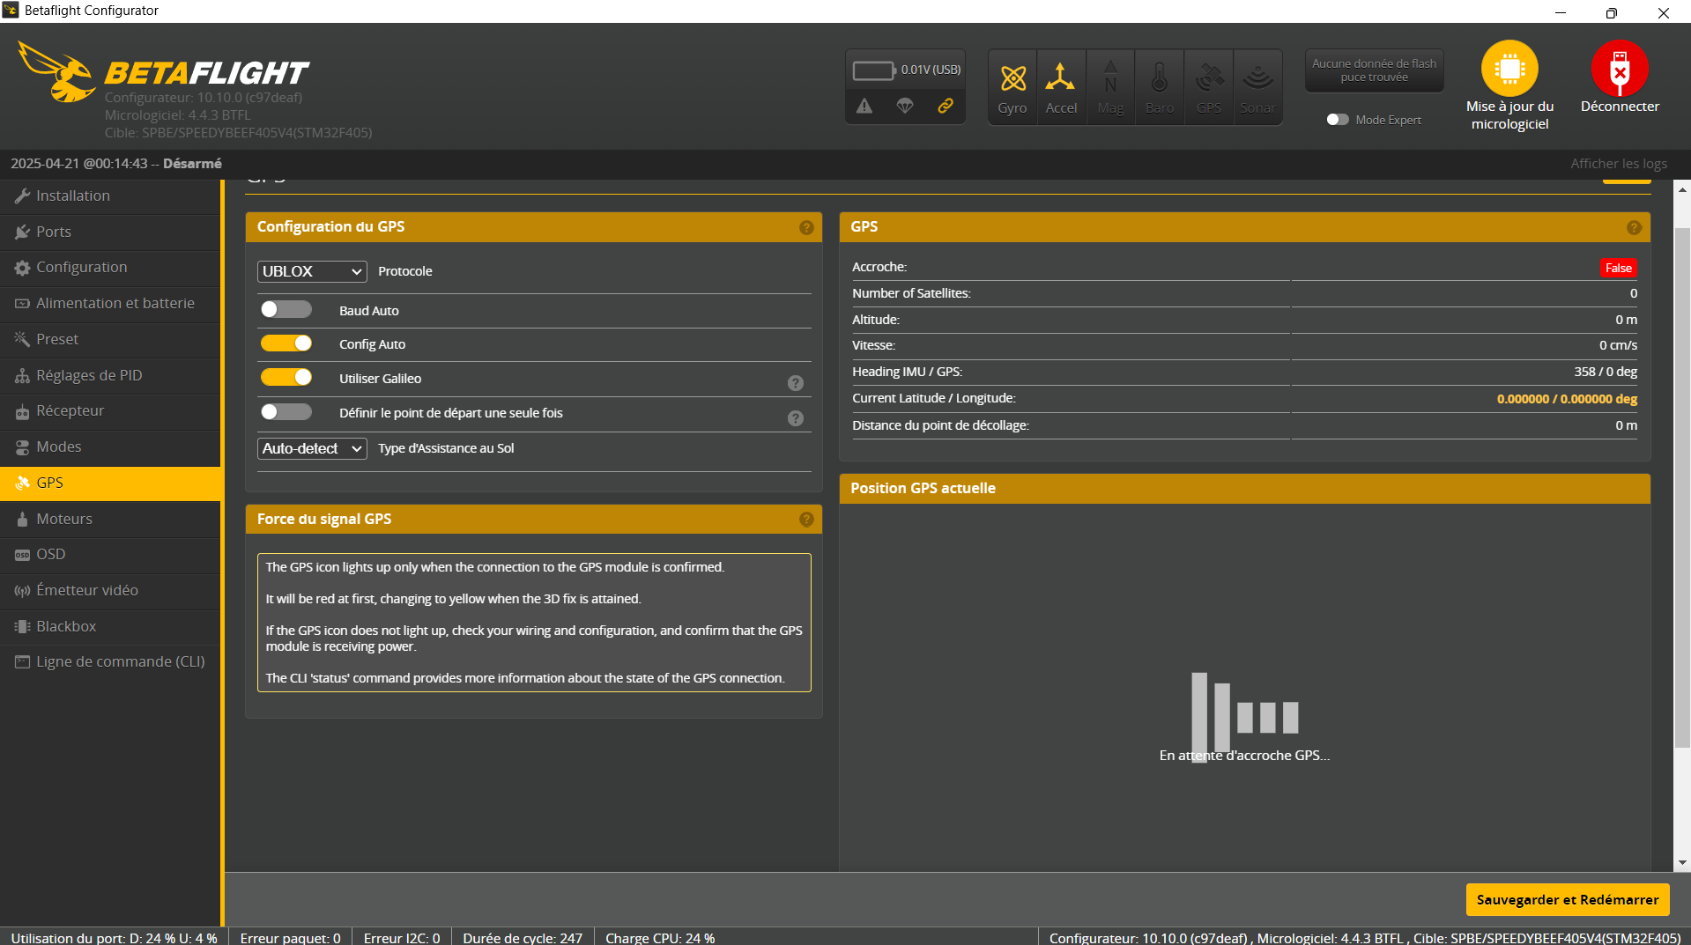Show help for Utiliser Galileo option
Viewport: 1691px width, 945px height.
pyautogui.click(x=795, y=383)
